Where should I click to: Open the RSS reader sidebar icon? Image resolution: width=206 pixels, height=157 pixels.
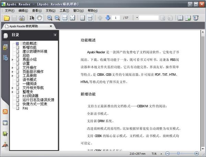point(5,112)
